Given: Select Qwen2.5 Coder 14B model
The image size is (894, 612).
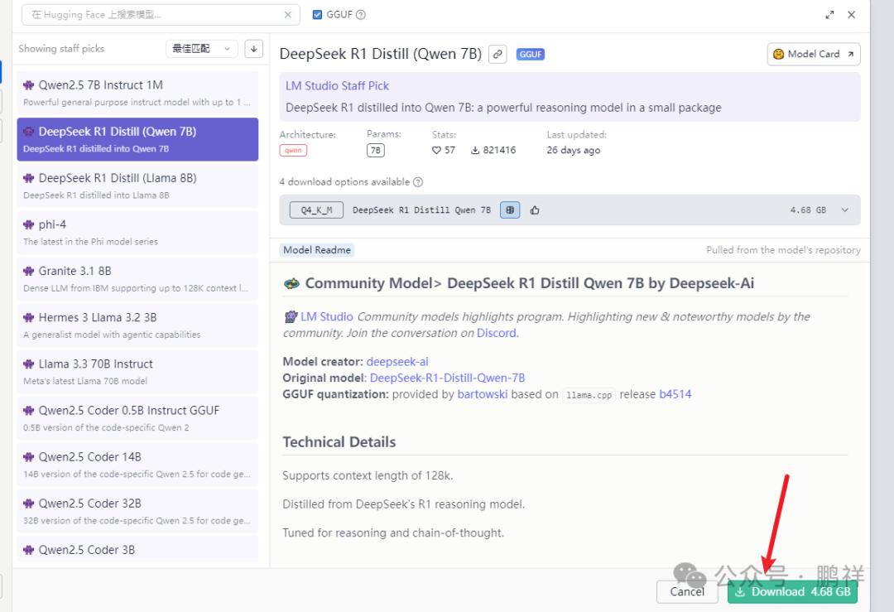Looking at the screenshot, I should [x=137, y=465].
